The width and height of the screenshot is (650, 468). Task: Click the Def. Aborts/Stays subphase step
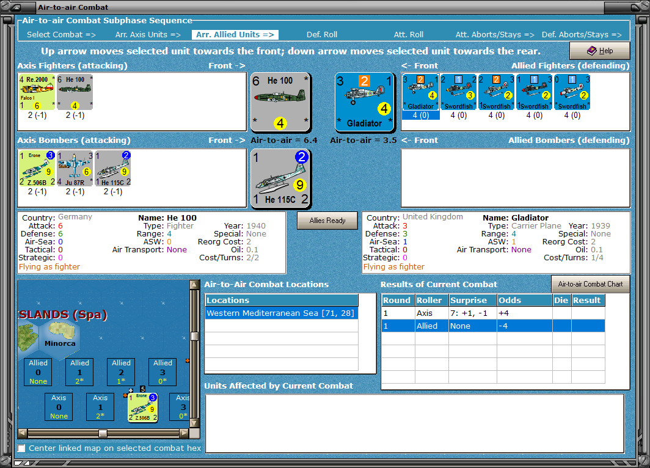coord(582,35)
